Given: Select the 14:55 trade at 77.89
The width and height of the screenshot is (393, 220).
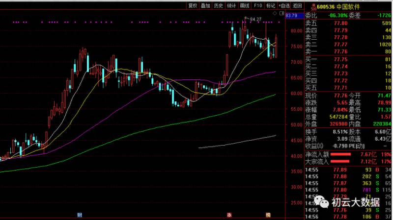Looking at the screenshot, I should pos(348,170).
